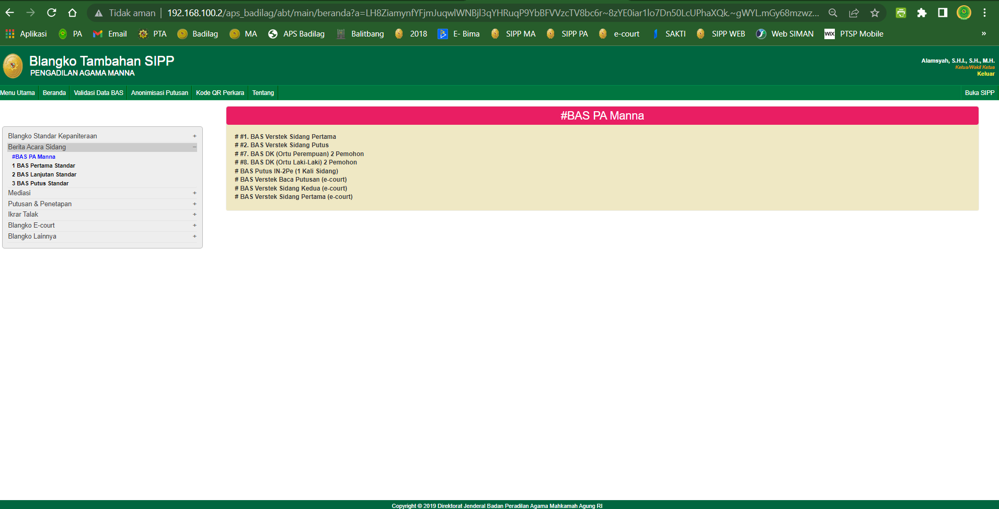
Task: Click the Keluar logout link
Action: pos(985,74)
